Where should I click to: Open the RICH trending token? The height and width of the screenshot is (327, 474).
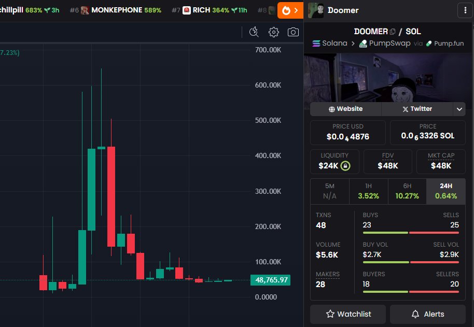210,10
